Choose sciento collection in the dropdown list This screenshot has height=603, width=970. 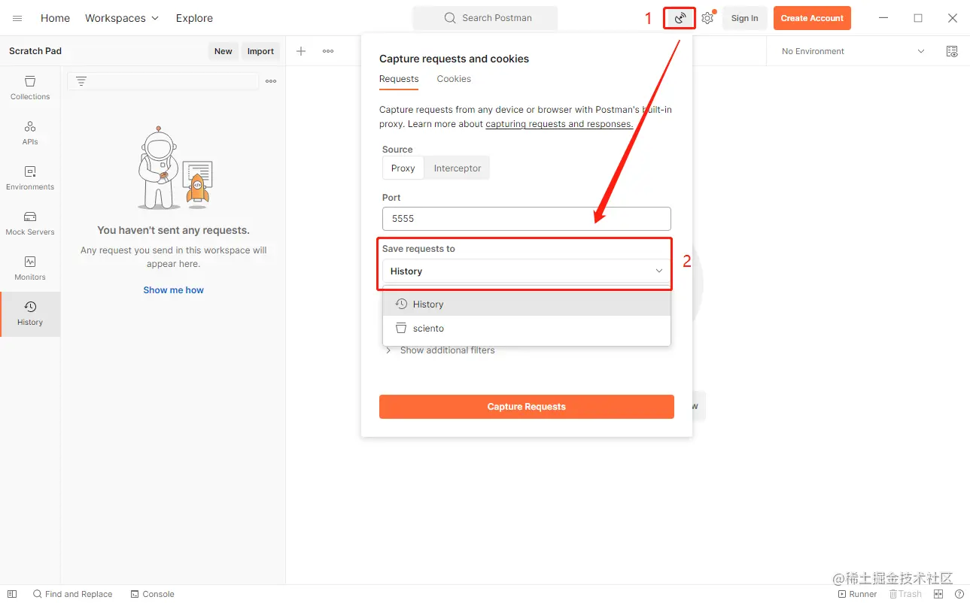click(x=526, y=328)
